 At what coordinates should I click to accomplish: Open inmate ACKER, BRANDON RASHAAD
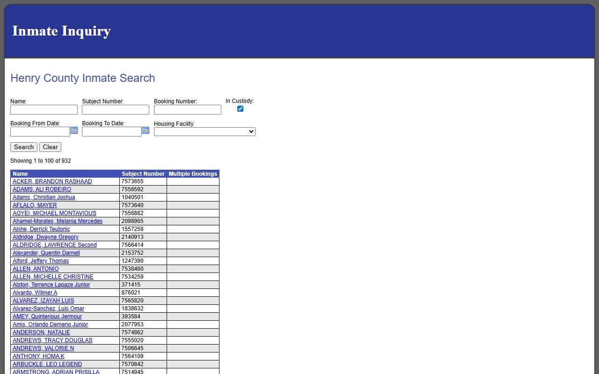(x=52, y=181)
